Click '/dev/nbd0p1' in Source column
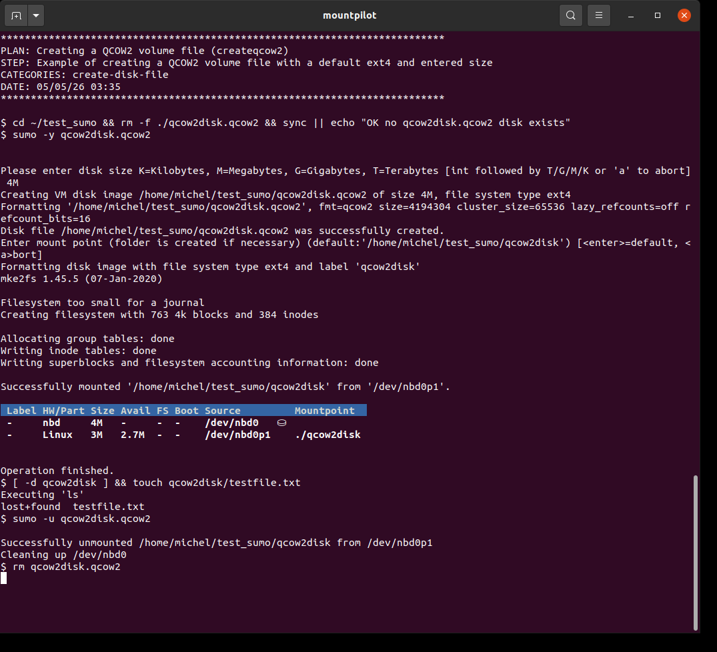Viewport: 717px width, 652px height. [x=238, y=435]
